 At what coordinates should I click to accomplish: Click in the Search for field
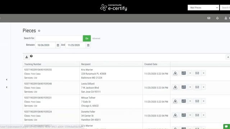tap(59, 38)
